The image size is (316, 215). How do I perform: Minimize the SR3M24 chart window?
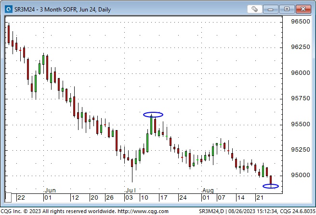(x=270, y=9)
